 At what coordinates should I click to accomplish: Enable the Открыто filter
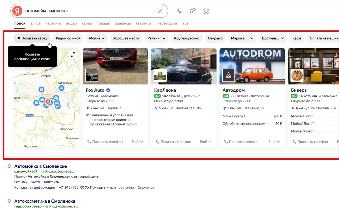[x=215, y=38]
